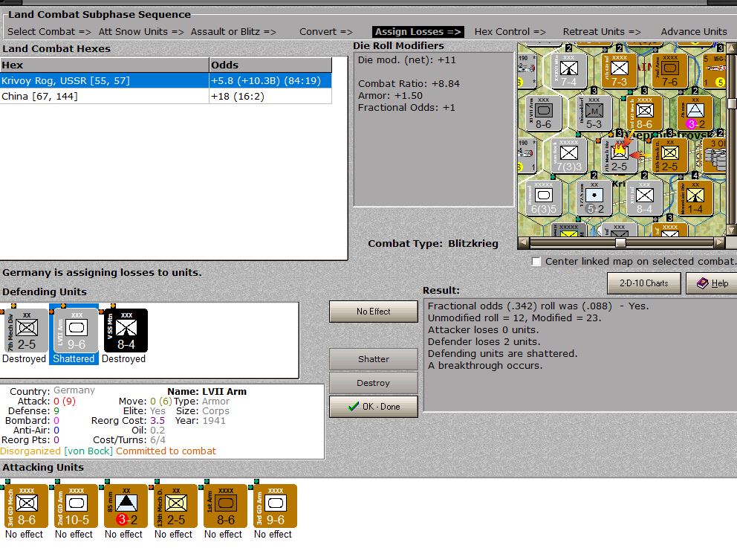Pick attacker 13th Mech D. 2-5 counter
This screenshot has width=737, height=548.
coord(176,506)
